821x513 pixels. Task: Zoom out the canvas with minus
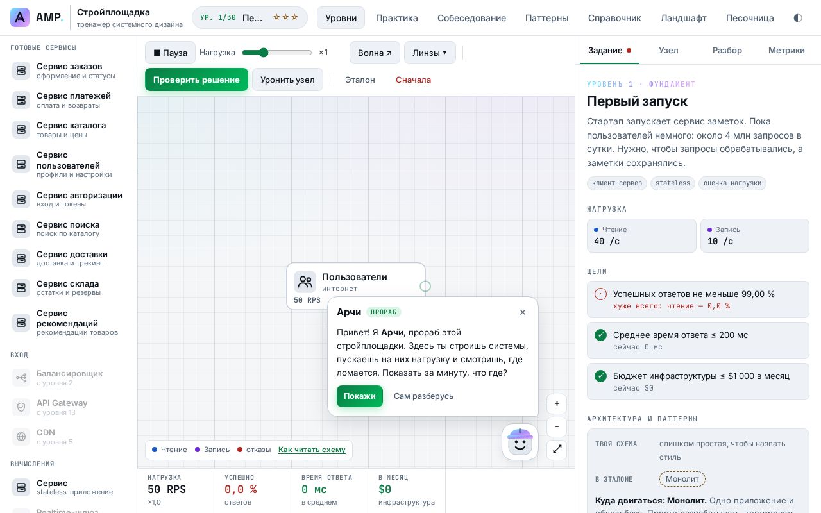[x=557, y=426]
